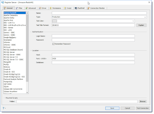Select Greenplum in server list
The image size is (154, 114).
pos(15,40)
